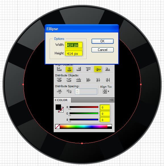This screenshot has height=166, width=164.
Task: Click the Ellipse dialog title bar
Action: (82, 28)
